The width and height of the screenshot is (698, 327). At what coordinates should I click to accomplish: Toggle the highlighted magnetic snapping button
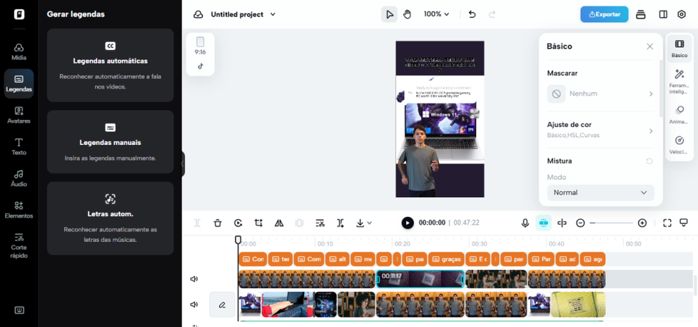[x=544, y=223]
